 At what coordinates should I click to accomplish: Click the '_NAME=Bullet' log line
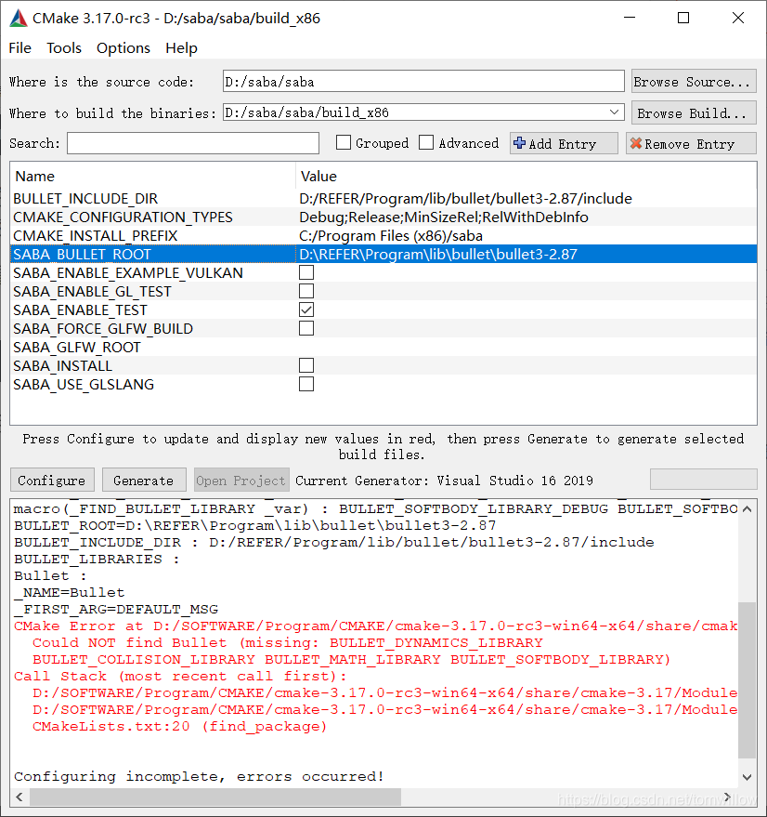coord(70,592)
